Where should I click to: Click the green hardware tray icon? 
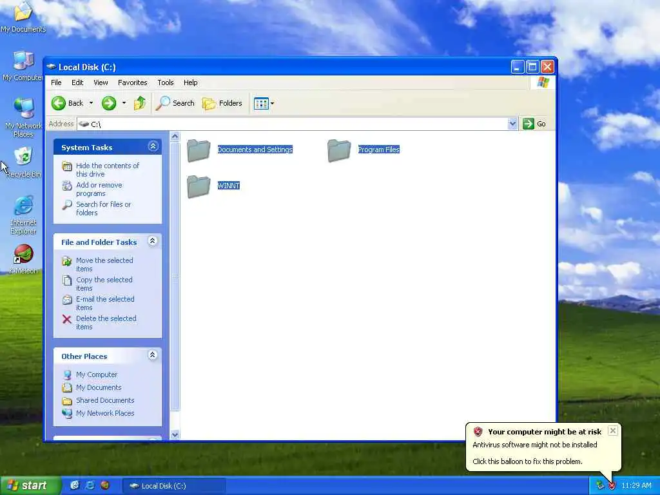point(600,485)
